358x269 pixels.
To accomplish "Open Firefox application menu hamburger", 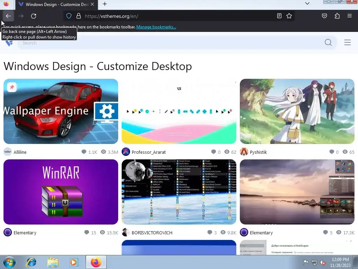I will [x=349, y=16].
